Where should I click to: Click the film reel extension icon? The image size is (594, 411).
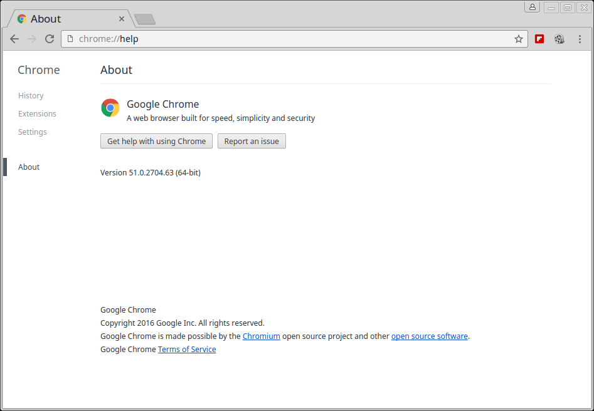[560, 39]
